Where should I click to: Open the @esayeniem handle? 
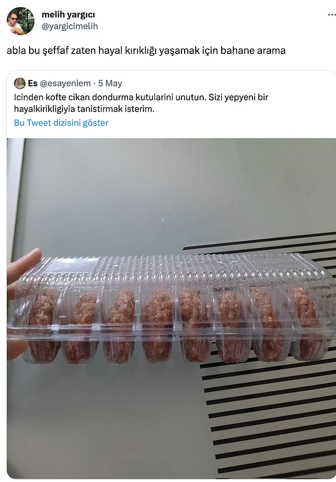pos(65,83)
